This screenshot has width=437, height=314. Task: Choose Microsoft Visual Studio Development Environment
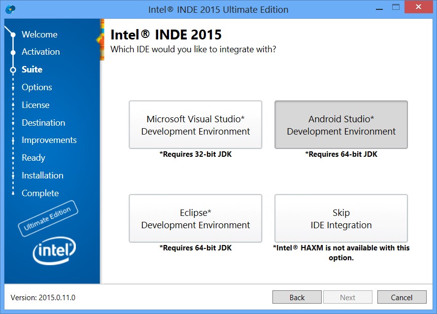pos(195,125)
